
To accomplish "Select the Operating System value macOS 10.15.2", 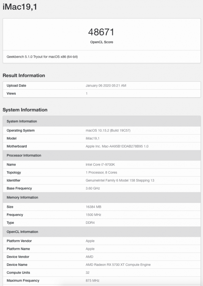I will point(108,130).
